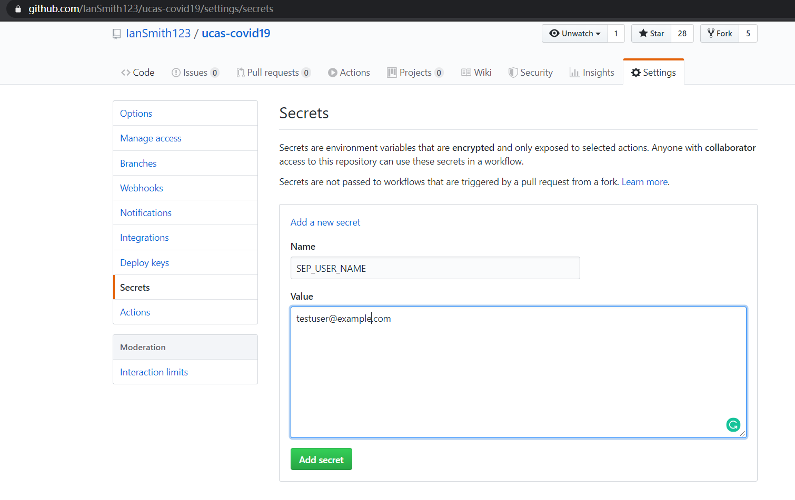Open Actions in settings sidebar
The height and width of the screenshot is (500, 795).
pyautogui.click(x=185, y=312)
